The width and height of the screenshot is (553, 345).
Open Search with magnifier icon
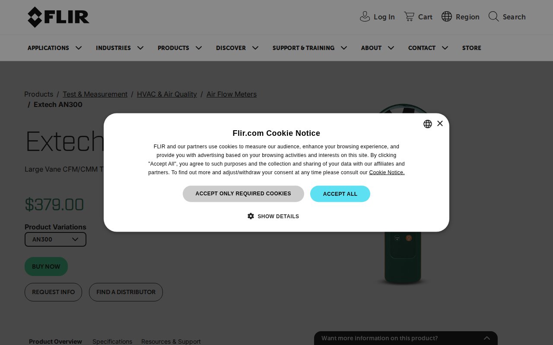(494, 17)
